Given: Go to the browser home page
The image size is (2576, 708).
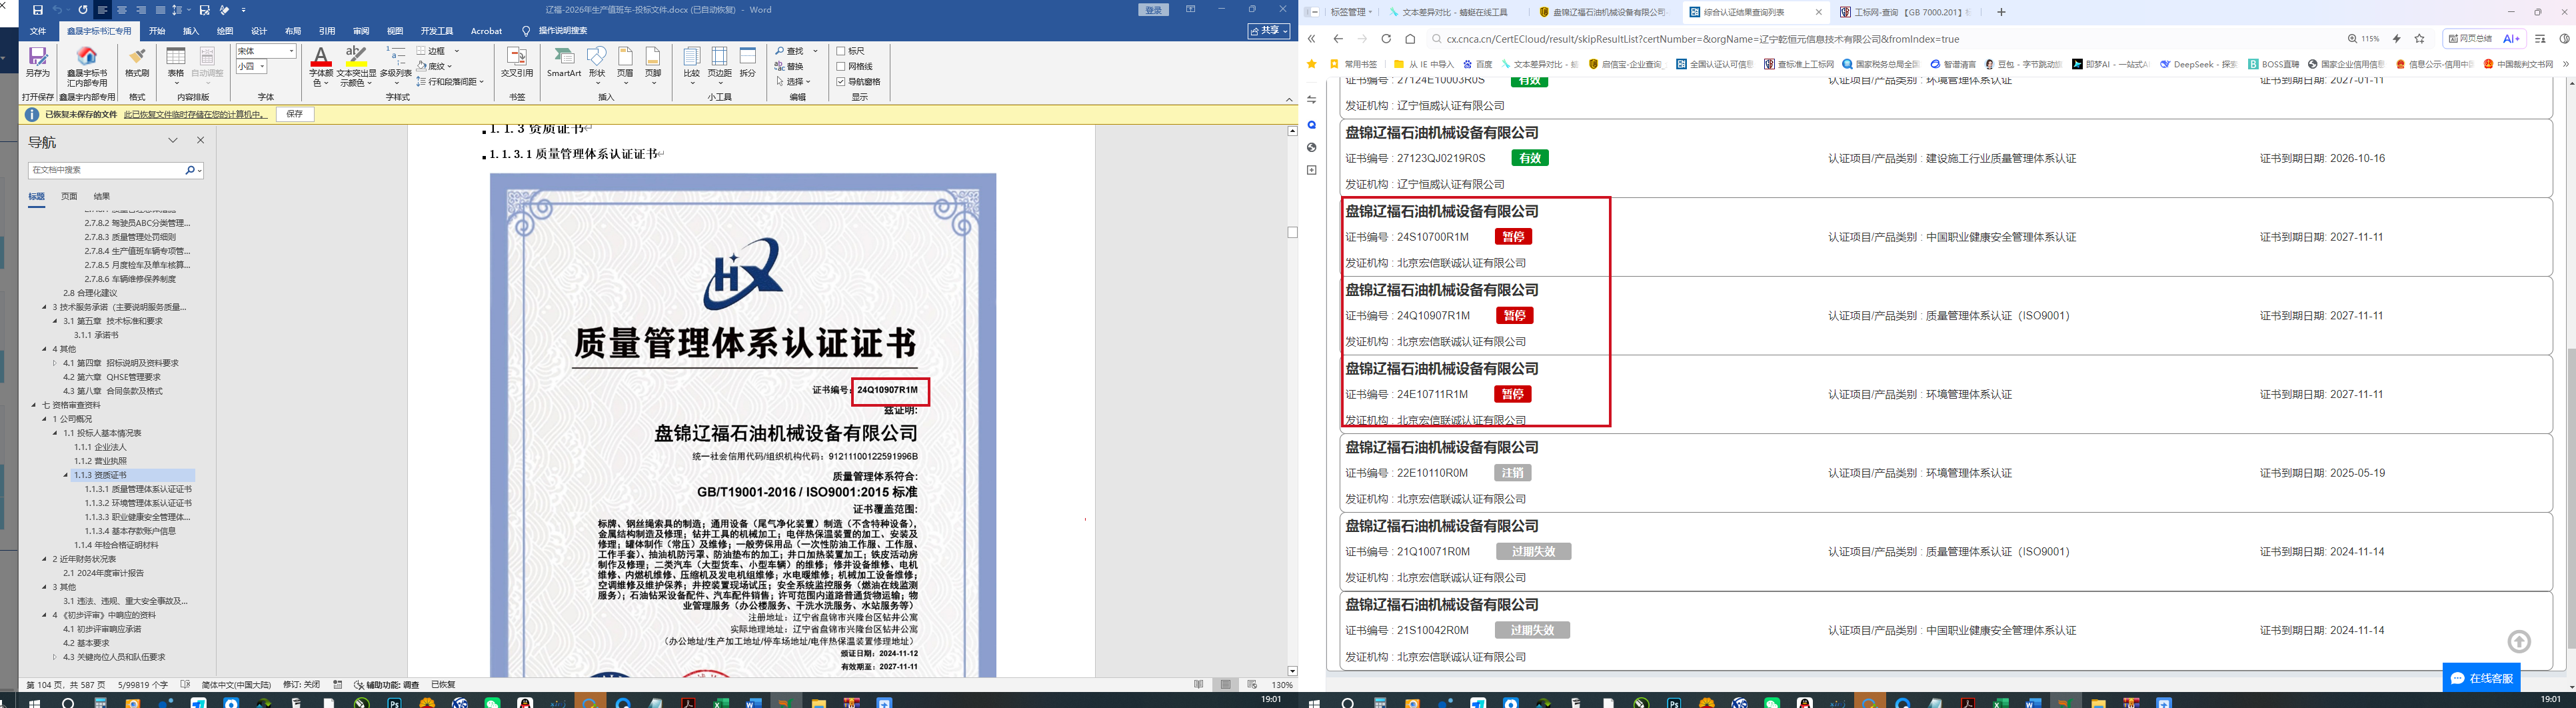Looking at the screenshot, I should click(x=1410, y=39).
